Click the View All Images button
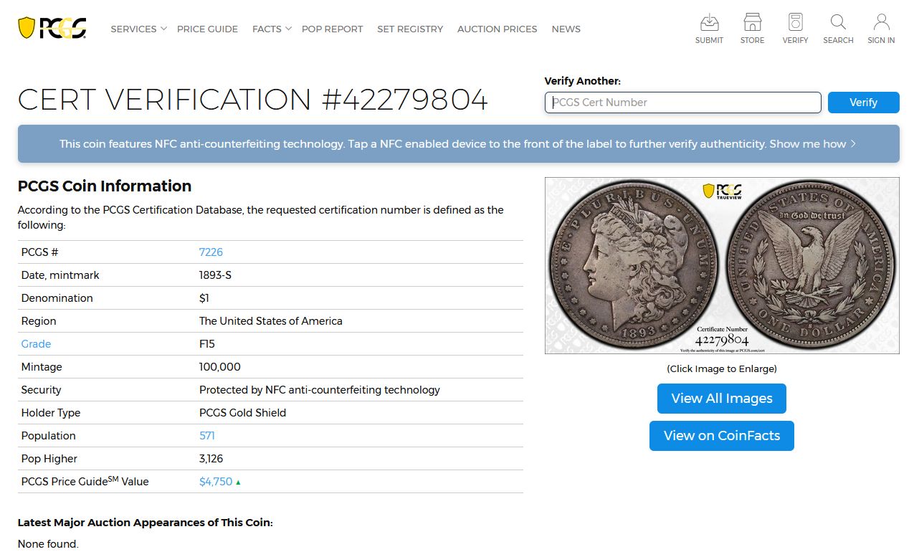Screen dimensions: 914x552 click(721, 399)
